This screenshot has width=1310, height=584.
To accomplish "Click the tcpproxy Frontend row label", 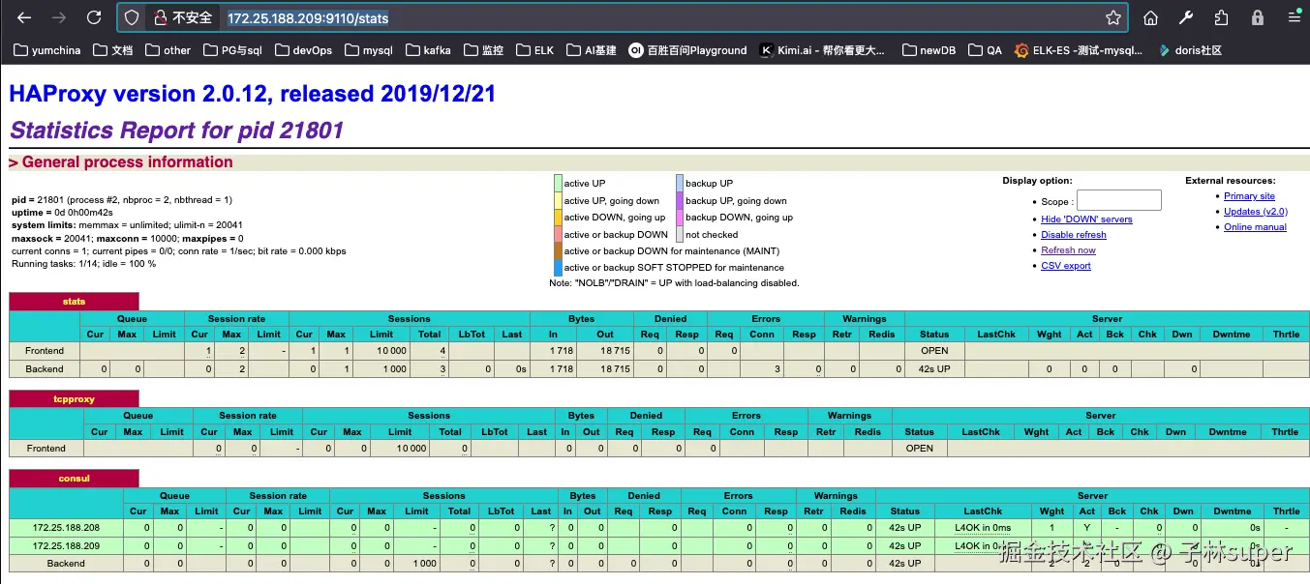I will click(46, 449).
